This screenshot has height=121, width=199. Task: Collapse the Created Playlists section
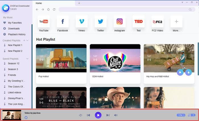coord(27,40)
